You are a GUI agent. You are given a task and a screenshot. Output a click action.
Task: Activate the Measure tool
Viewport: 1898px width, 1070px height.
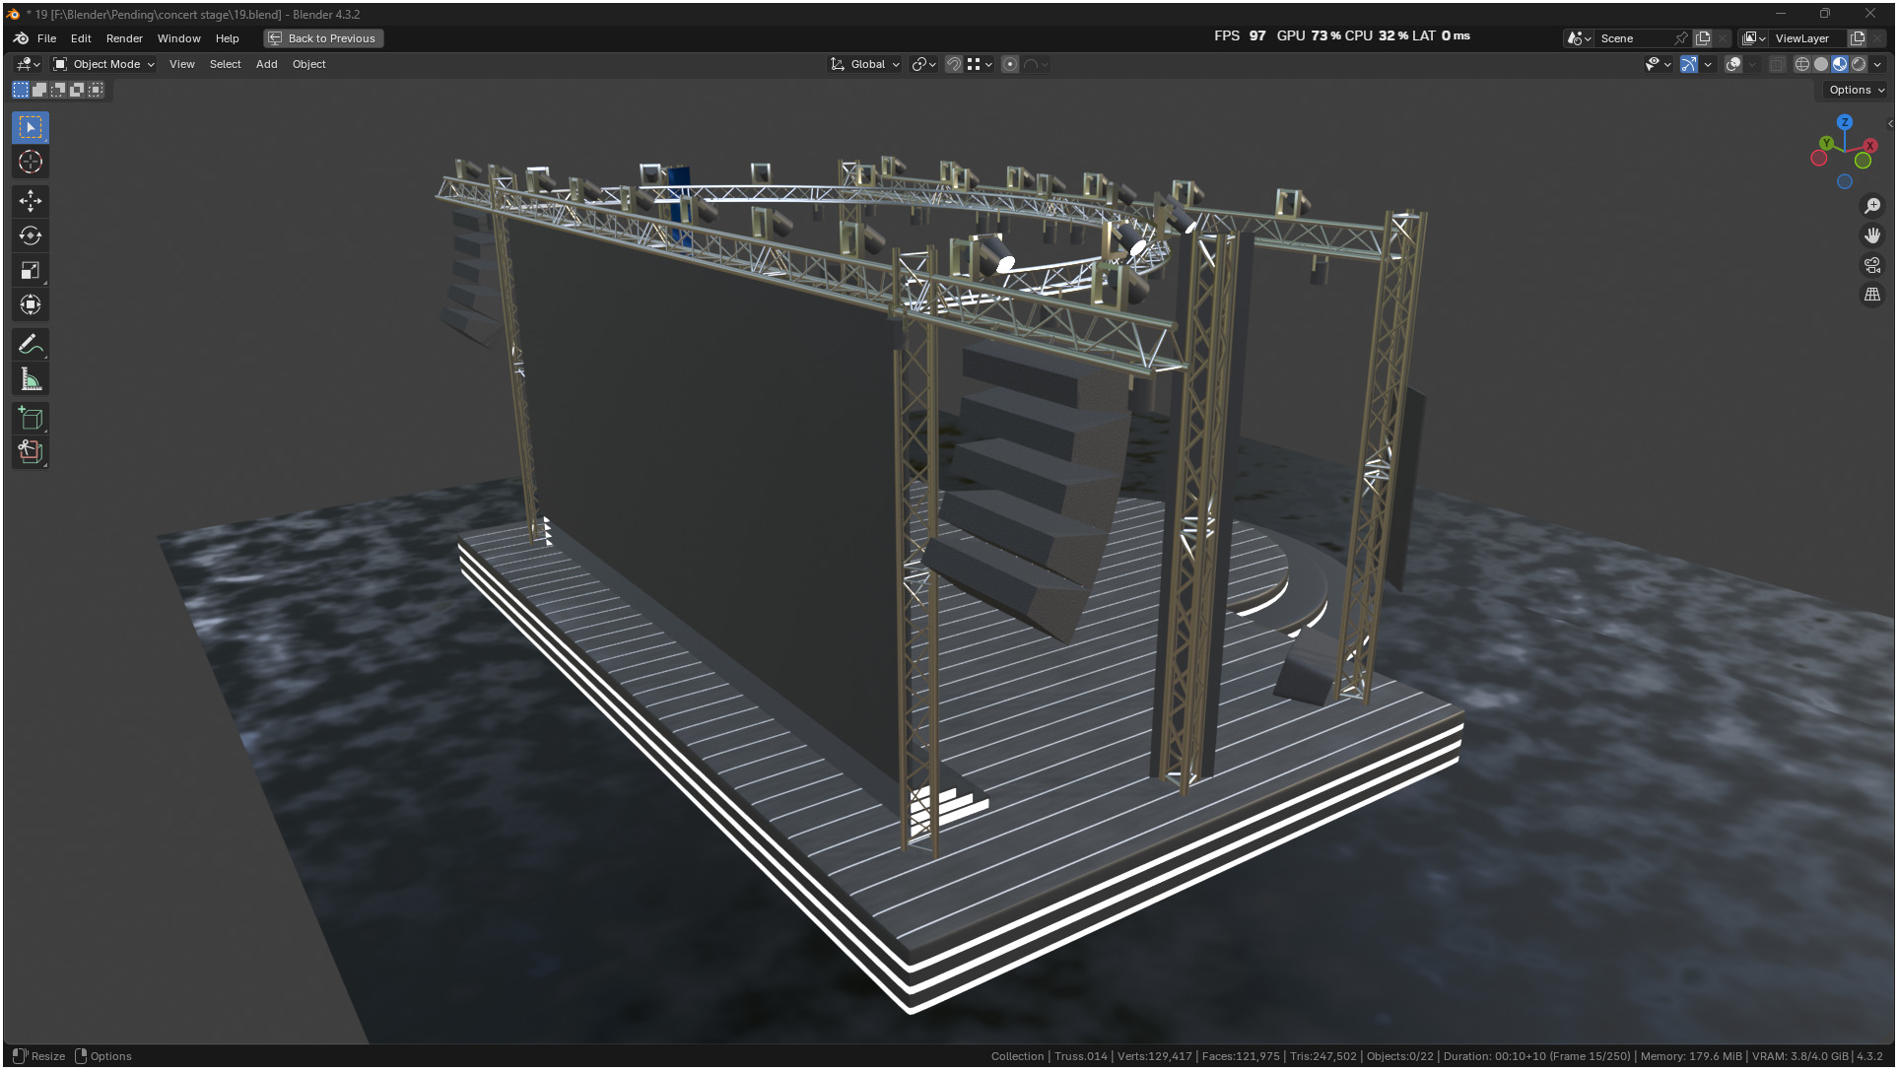[x=31, y=379]
